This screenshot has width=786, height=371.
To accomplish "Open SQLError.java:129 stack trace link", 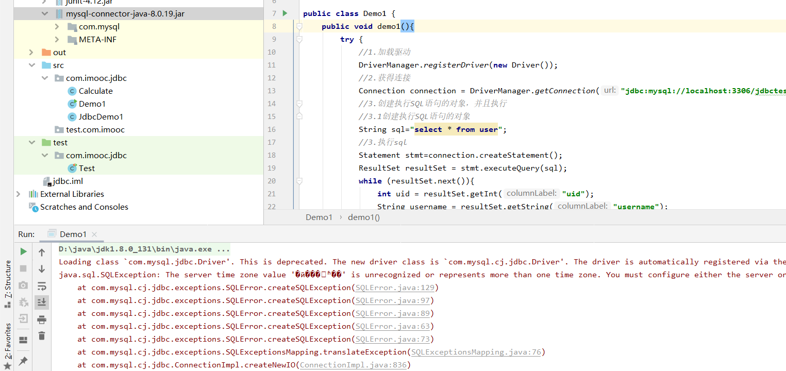I will 395,288.
